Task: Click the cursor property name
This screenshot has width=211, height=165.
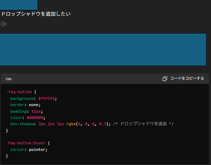Action: coord(17,149)
